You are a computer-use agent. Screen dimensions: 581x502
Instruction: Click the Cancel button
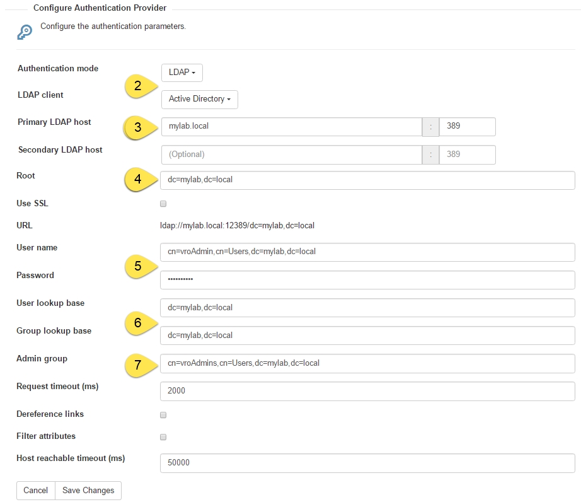click(x=36, y=490)
